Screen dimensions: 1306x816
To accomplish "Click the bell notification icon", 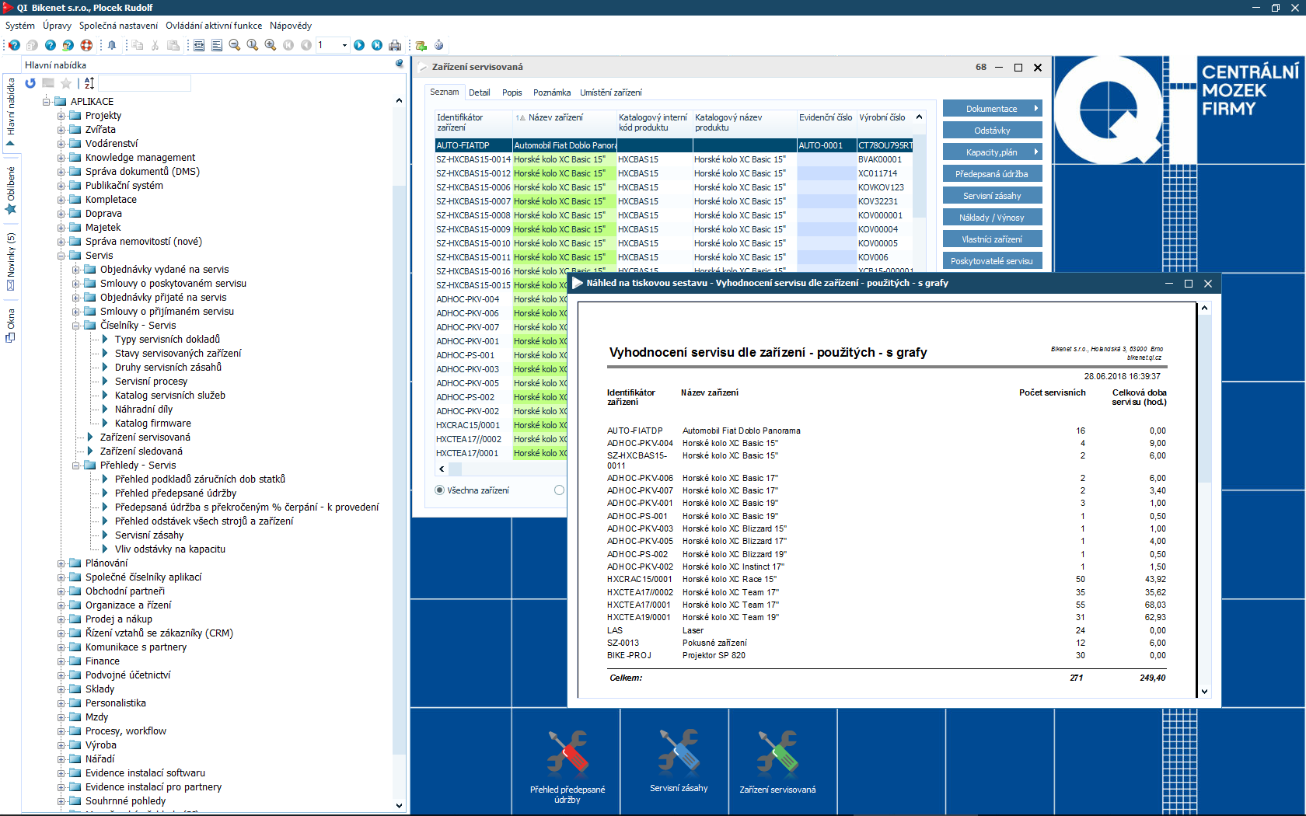I will 112,45.
